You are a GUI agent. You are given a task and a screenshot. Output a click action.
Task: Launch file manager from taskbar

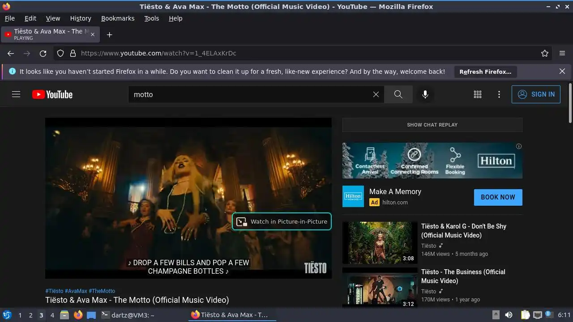coord(64,315)
